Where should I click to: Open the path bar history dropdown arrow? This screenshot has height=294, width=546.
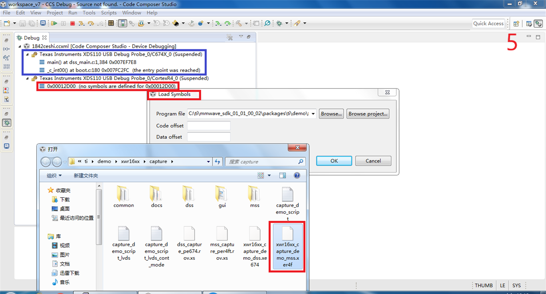tap(209, 162)
